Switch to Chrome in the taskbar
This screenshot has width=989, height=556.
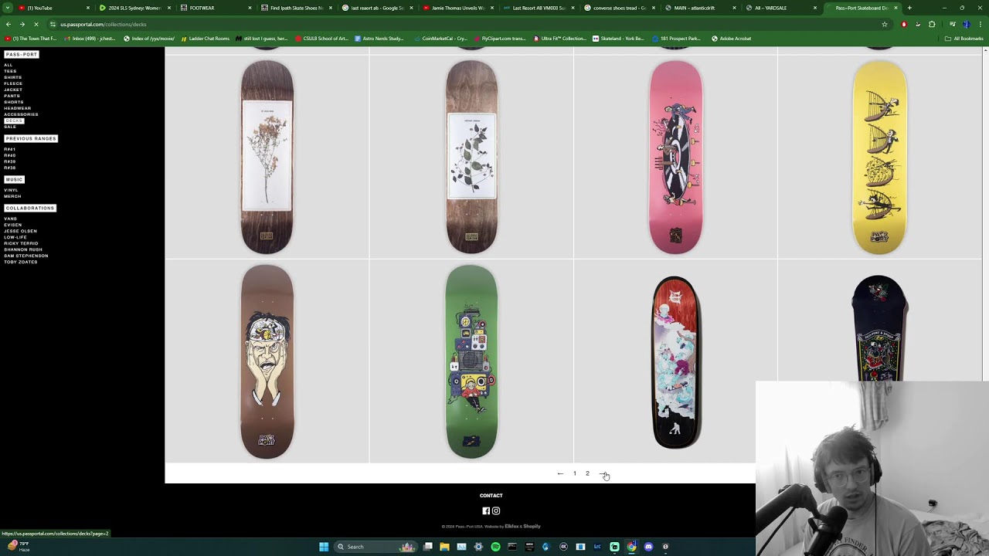click(631, 547)
